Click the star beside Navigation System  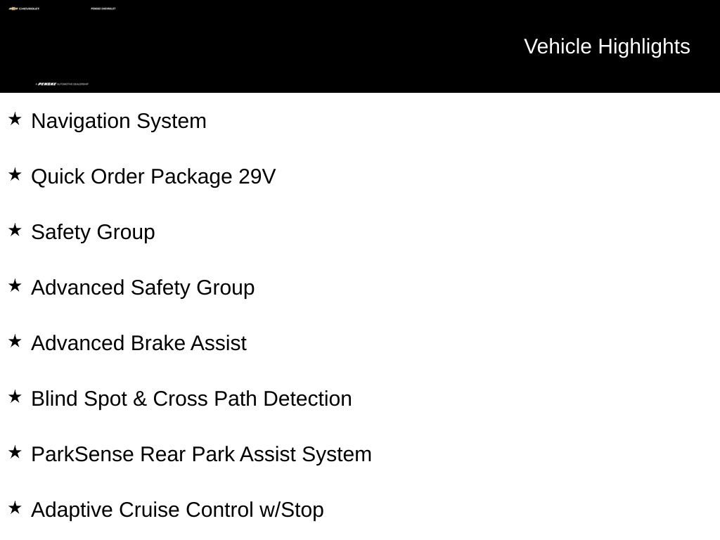pyautogui.click(x=15, y=119)
